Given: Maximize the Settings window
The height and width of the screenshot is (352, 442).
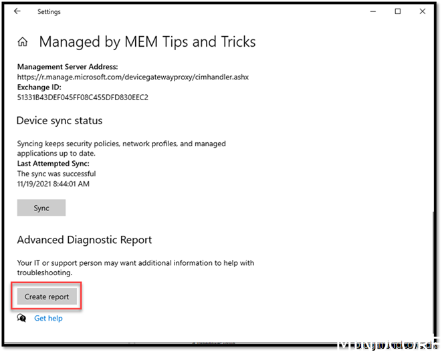Looking at the screenshot, I should 397,11.
